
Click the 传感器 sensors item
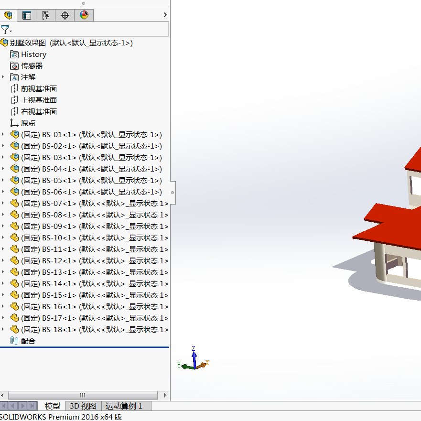point(32,66)
